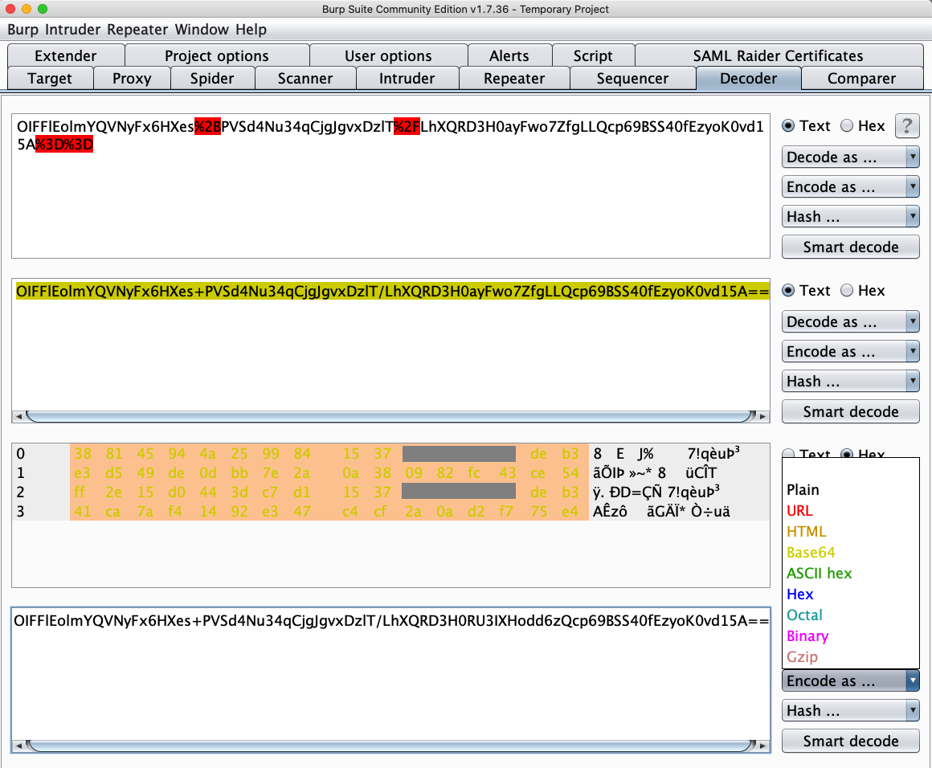Switch to the Comparer tab
932x768 pixels.
tap(861, 79)
